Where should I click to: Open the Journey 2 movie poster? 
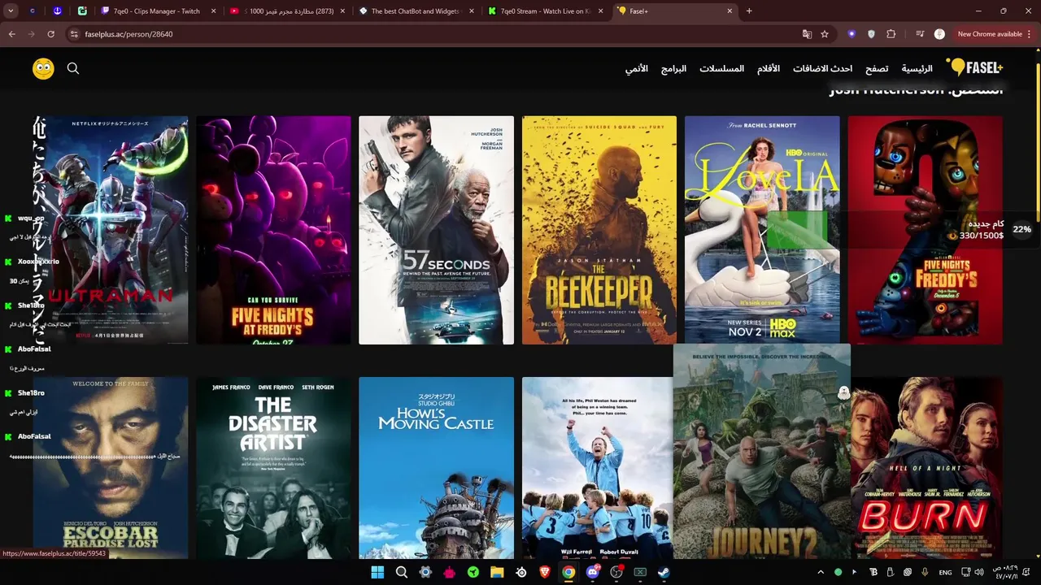[x=762, y=452]
